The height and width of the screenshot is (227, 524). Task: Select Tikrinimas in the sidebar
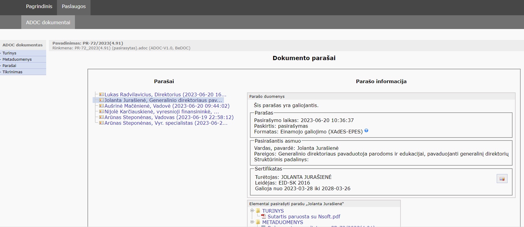13,72
